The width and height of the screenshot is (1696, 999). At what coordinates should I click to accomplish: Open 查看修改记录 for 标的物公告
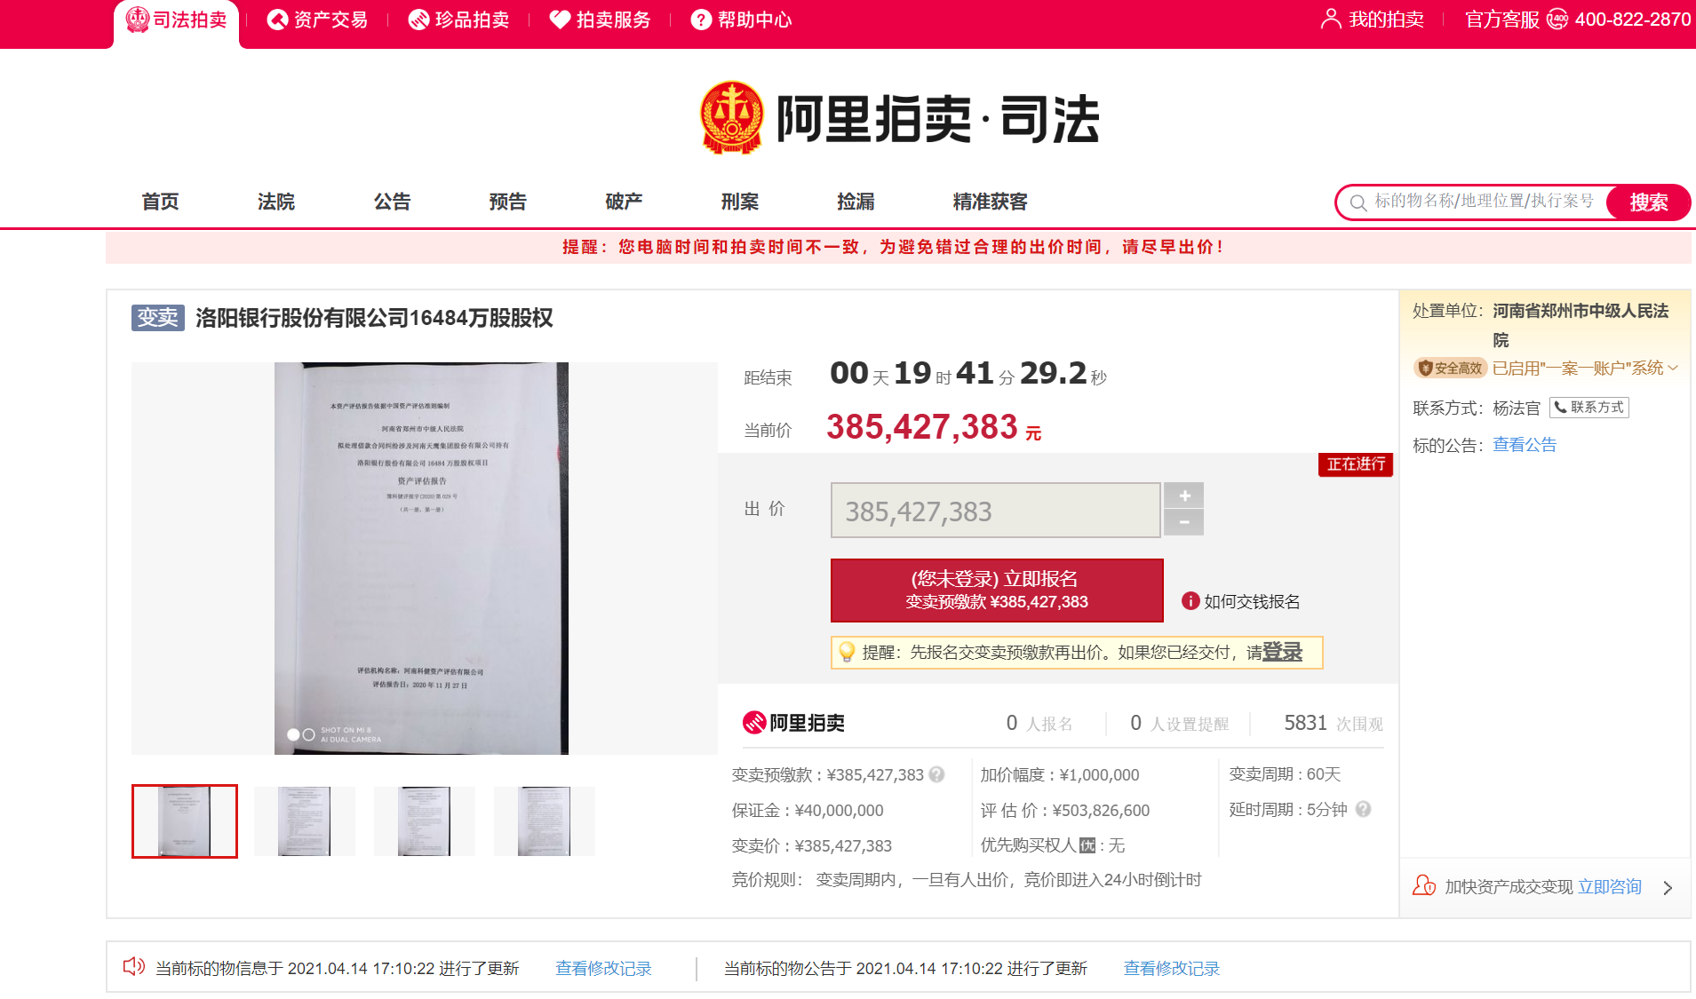1172,969
